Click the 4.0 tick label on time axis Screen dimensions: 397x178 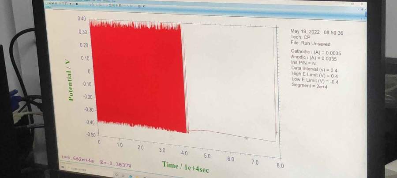tap(184, 153)
